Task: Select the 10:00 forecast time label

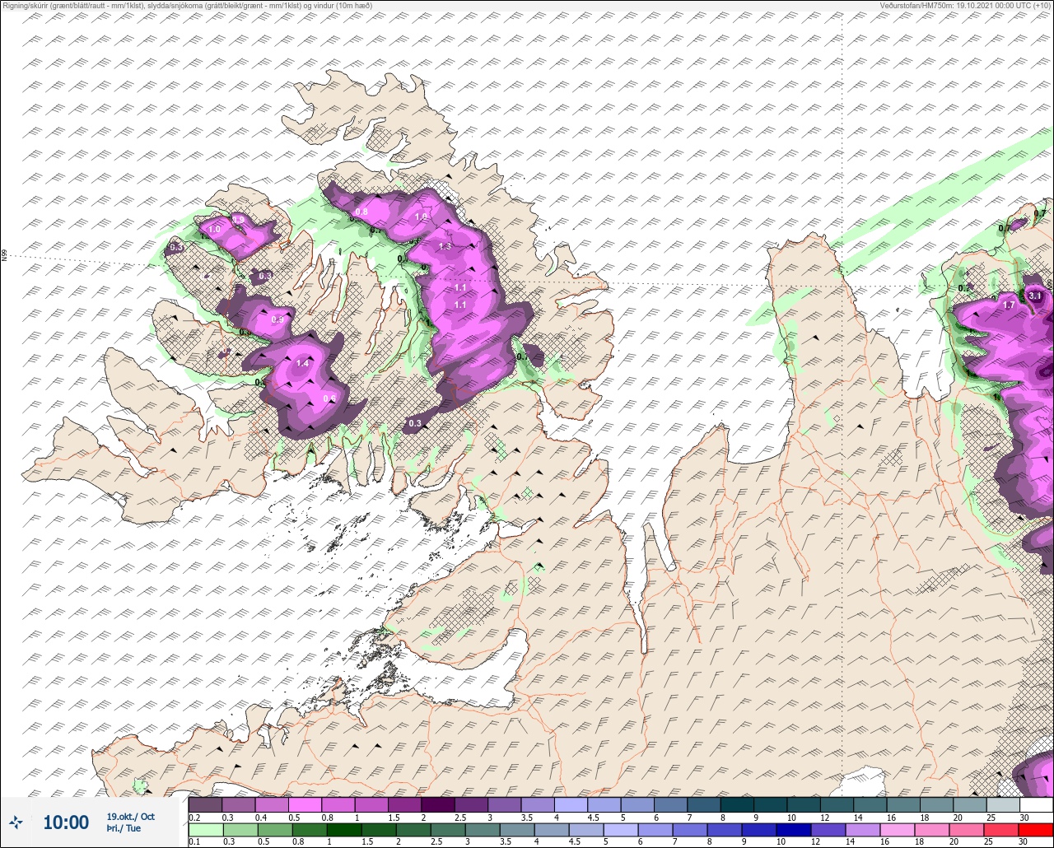Action: [66, 822]
